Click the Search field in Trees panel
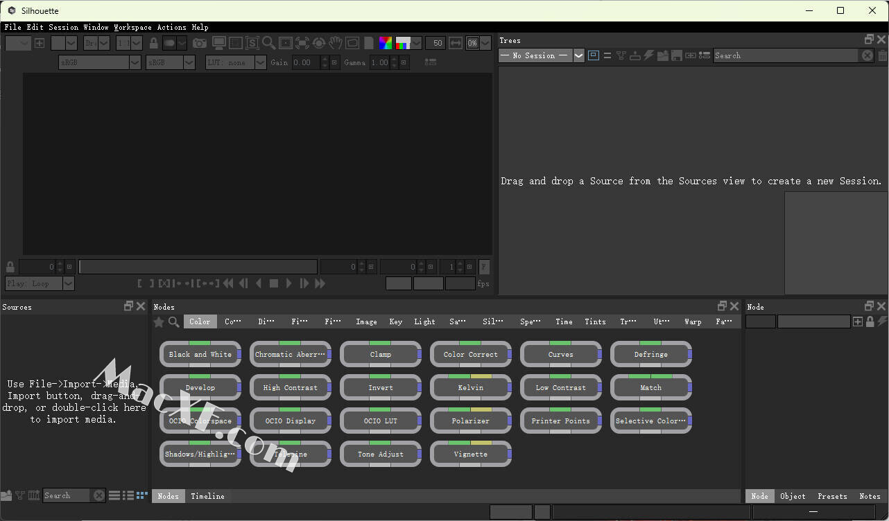This screenshot has height=521, width=889. [x=786, y=55]
